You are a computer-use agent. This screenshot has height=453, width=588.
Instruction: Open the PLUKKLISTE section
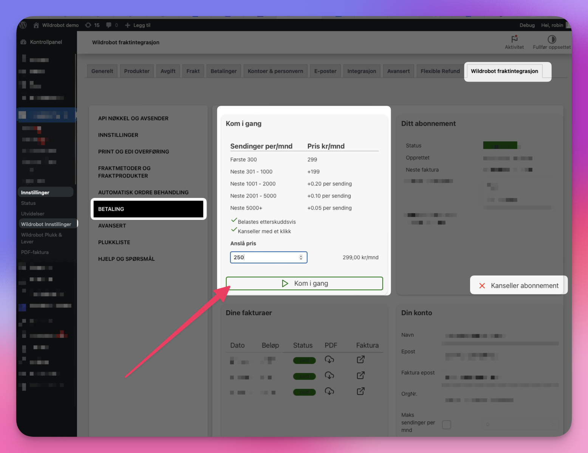click(x=114, y=242)
